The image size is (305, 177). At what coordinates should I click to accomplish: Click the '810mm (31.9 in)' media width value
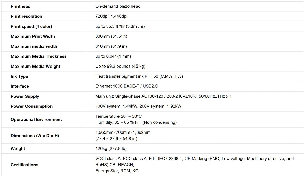(x=111, y=46)
